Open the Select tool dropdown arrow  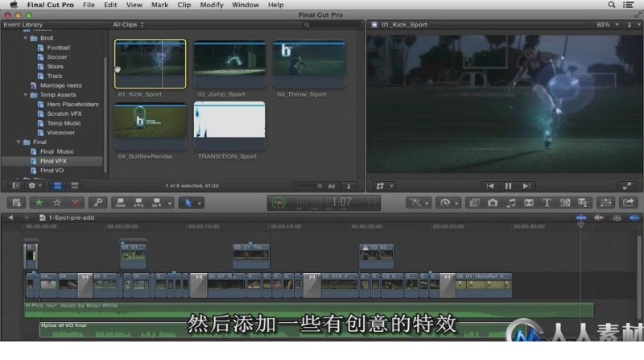click(x=200, y=203)
